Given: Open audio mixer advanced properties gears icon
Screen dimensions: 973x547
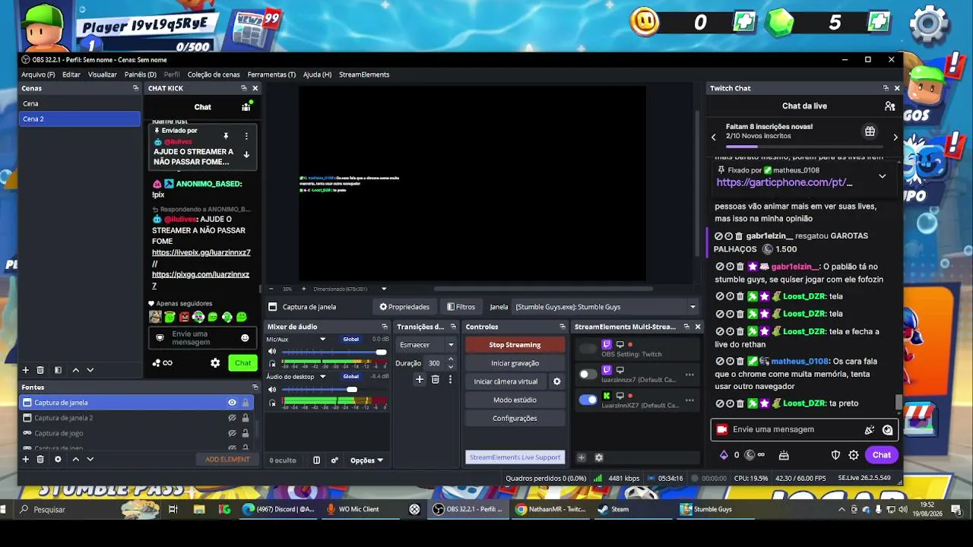Looking at the screenshot, I should [334, 460].
